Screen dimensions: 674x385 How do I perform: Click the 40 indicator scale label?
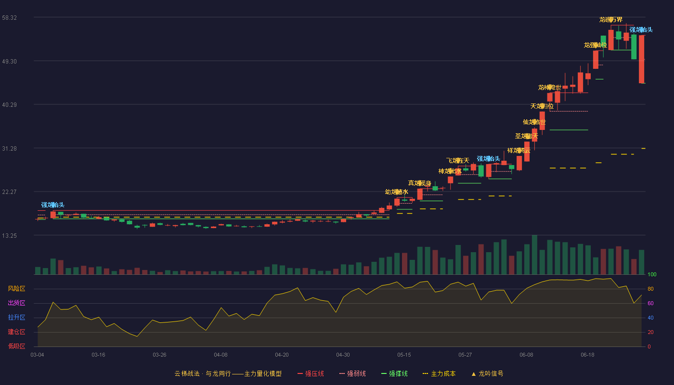coord(650,318)
